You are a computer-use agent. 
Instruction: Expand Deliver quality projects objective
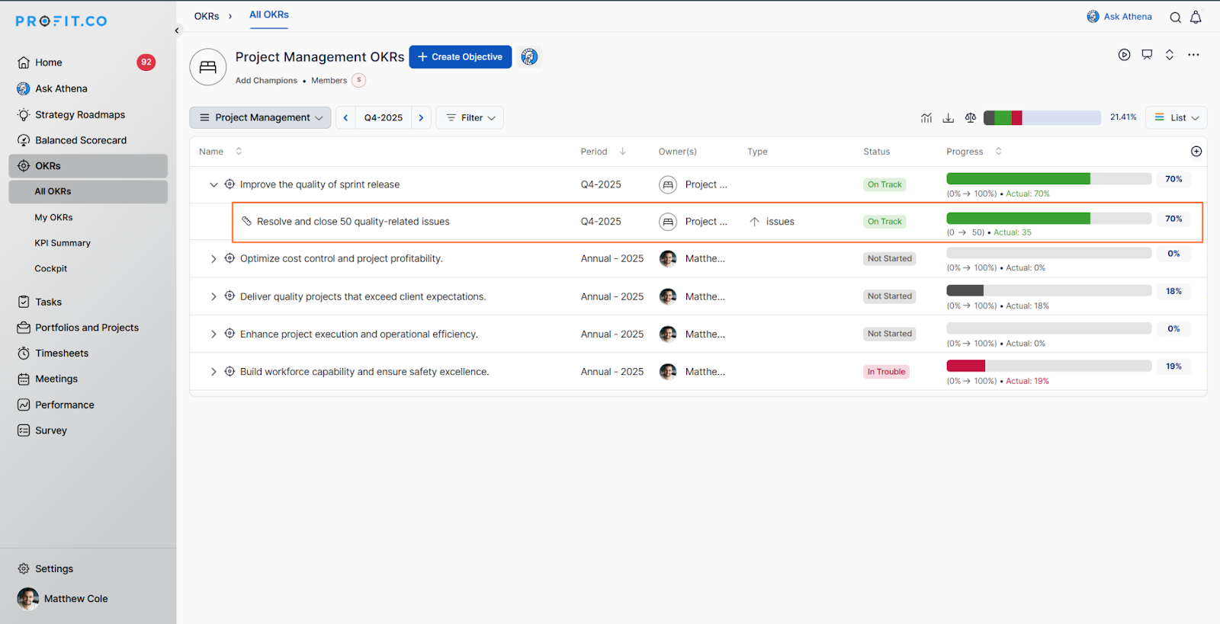[213, 297]
